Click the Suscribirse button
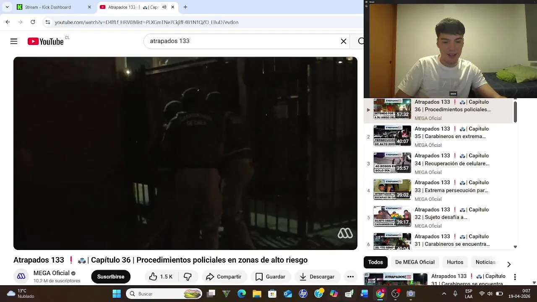This screenshot has height=302, width=537. (111, 276)
